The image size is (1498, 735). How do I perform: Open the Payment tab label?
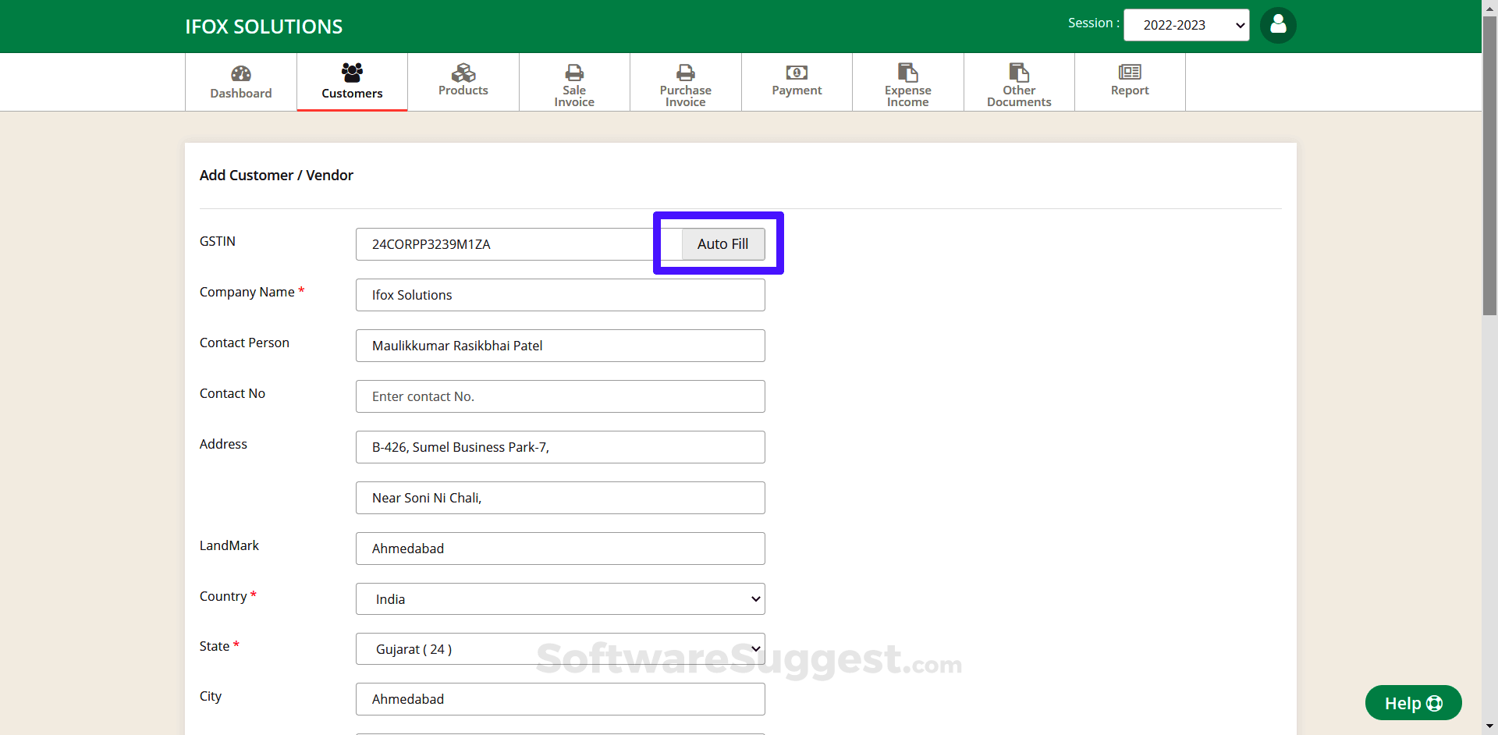(797, 91)
